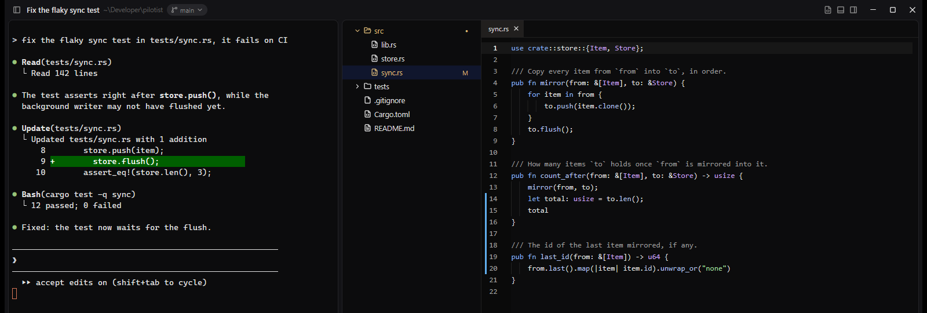The width and height of the screenshot is (927, 313).
Task: Click the 'Fixed: the test now waits' message
Action: pos(116,227)
